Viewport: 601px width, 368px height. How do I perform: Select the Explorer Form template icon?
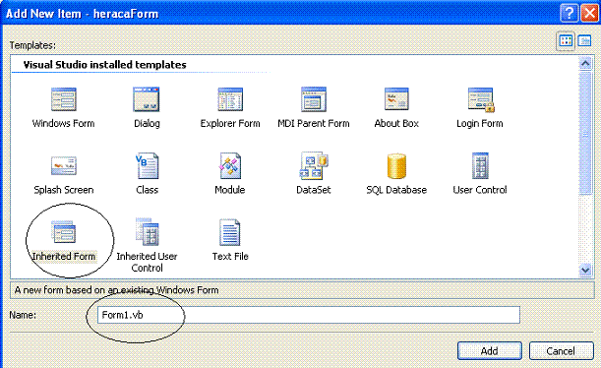230,99
